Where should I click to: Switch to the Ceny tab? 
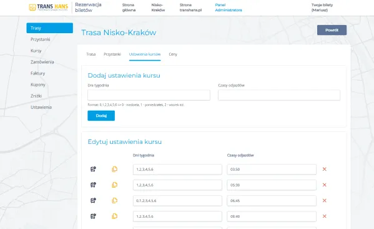[173, 54]
